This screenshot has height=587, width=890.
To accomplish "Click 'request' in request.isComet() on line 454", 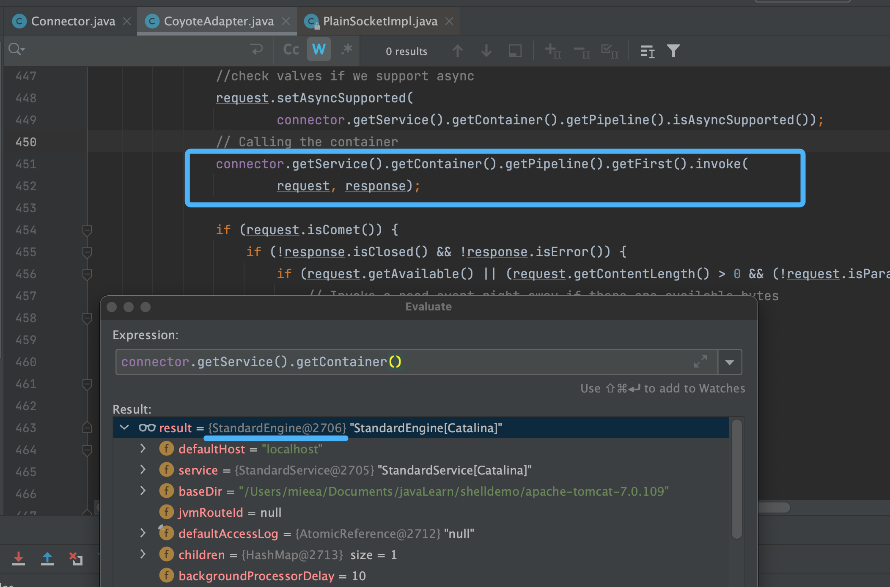I will 273,230.
